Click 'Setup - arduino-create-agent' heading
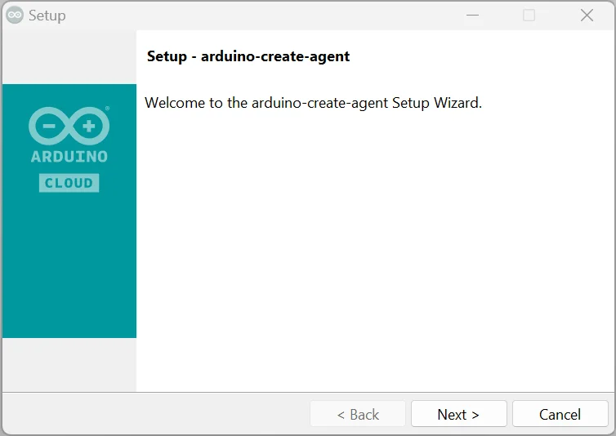The height and width of the screenshot is (436, 616). pos(248,56)
